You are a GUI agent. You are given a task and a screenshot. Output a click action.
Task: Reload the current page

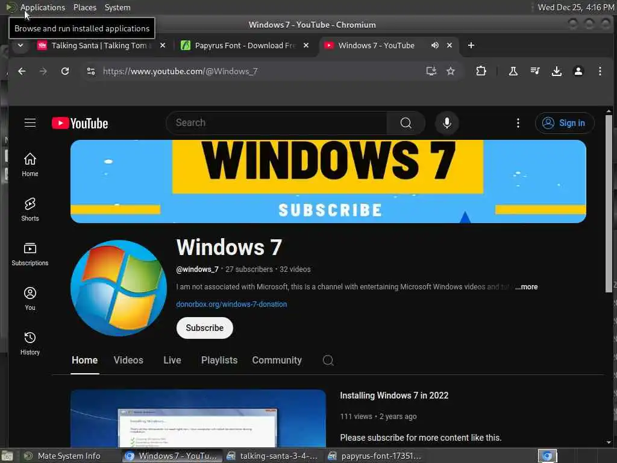[x=65, y=71]
